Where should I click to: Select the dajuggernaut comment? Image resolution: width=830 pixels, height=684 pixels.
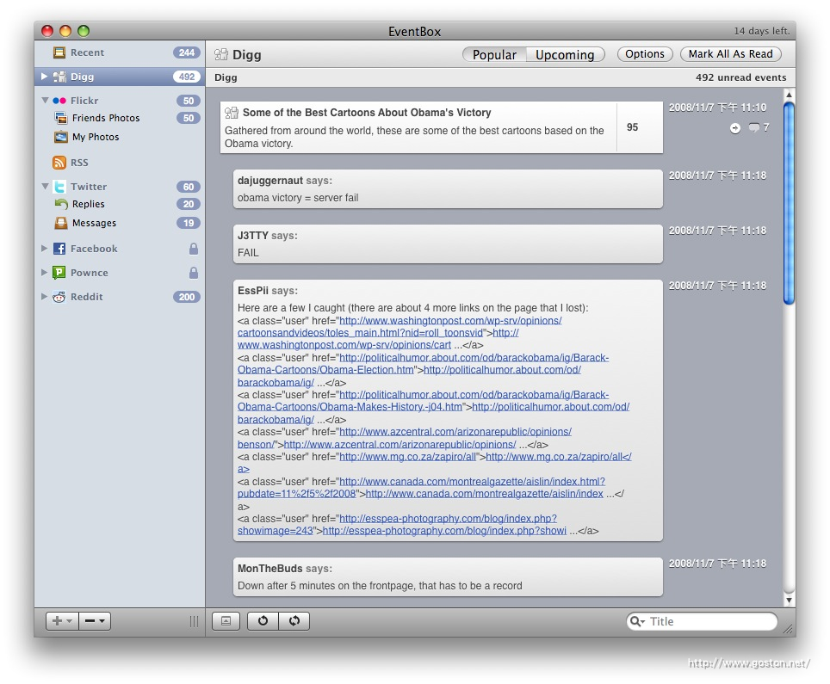tap(448, 189)
